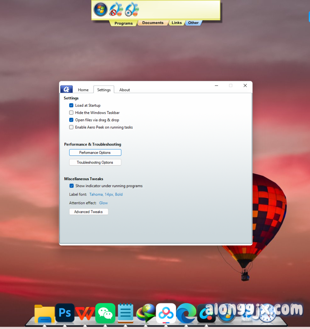Switch to the Home tab
The width and height of the screenshot is (310, 329).
point(83,90)
